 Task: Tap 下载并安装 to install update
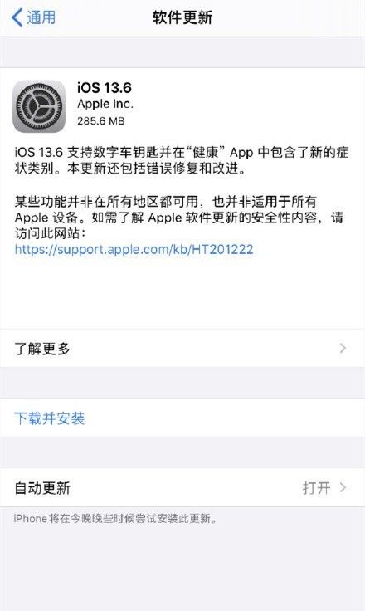click(x=50, y=418)
